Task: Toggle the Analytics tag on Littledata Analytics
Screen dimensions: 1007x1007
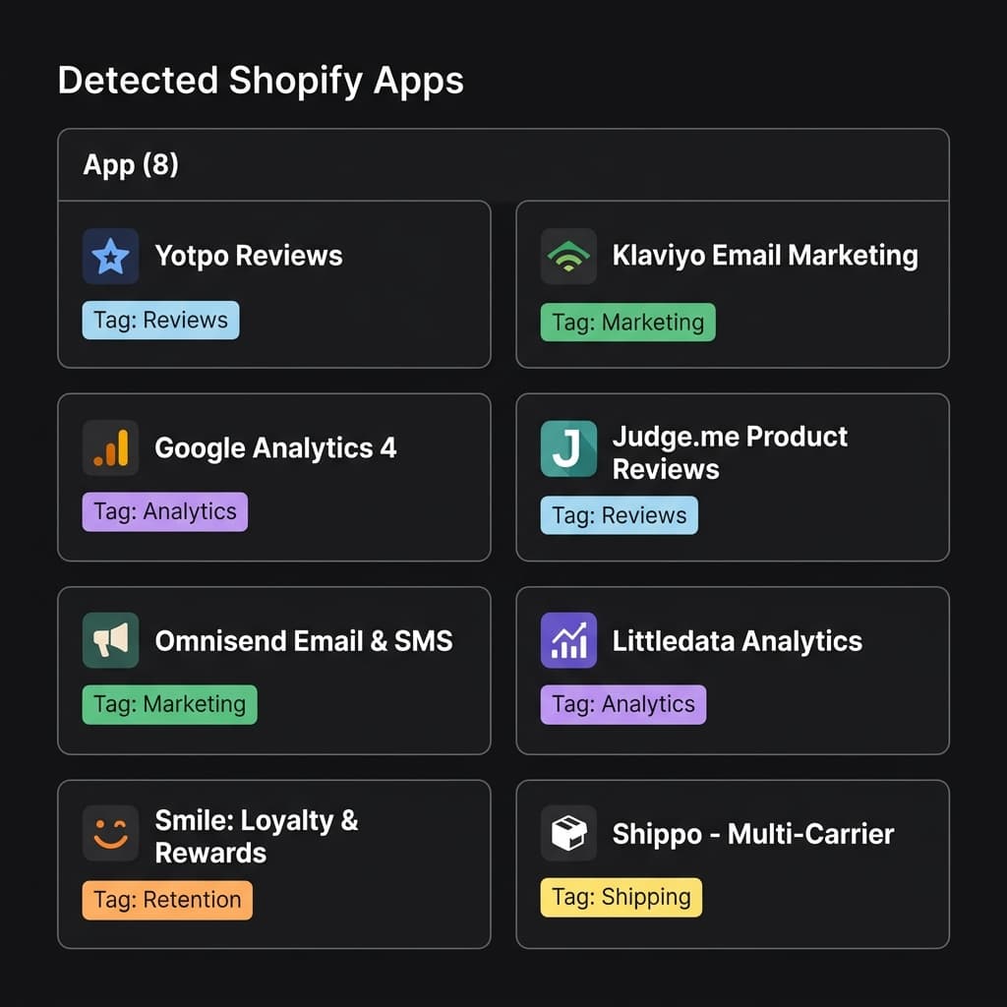Action: 622,704
